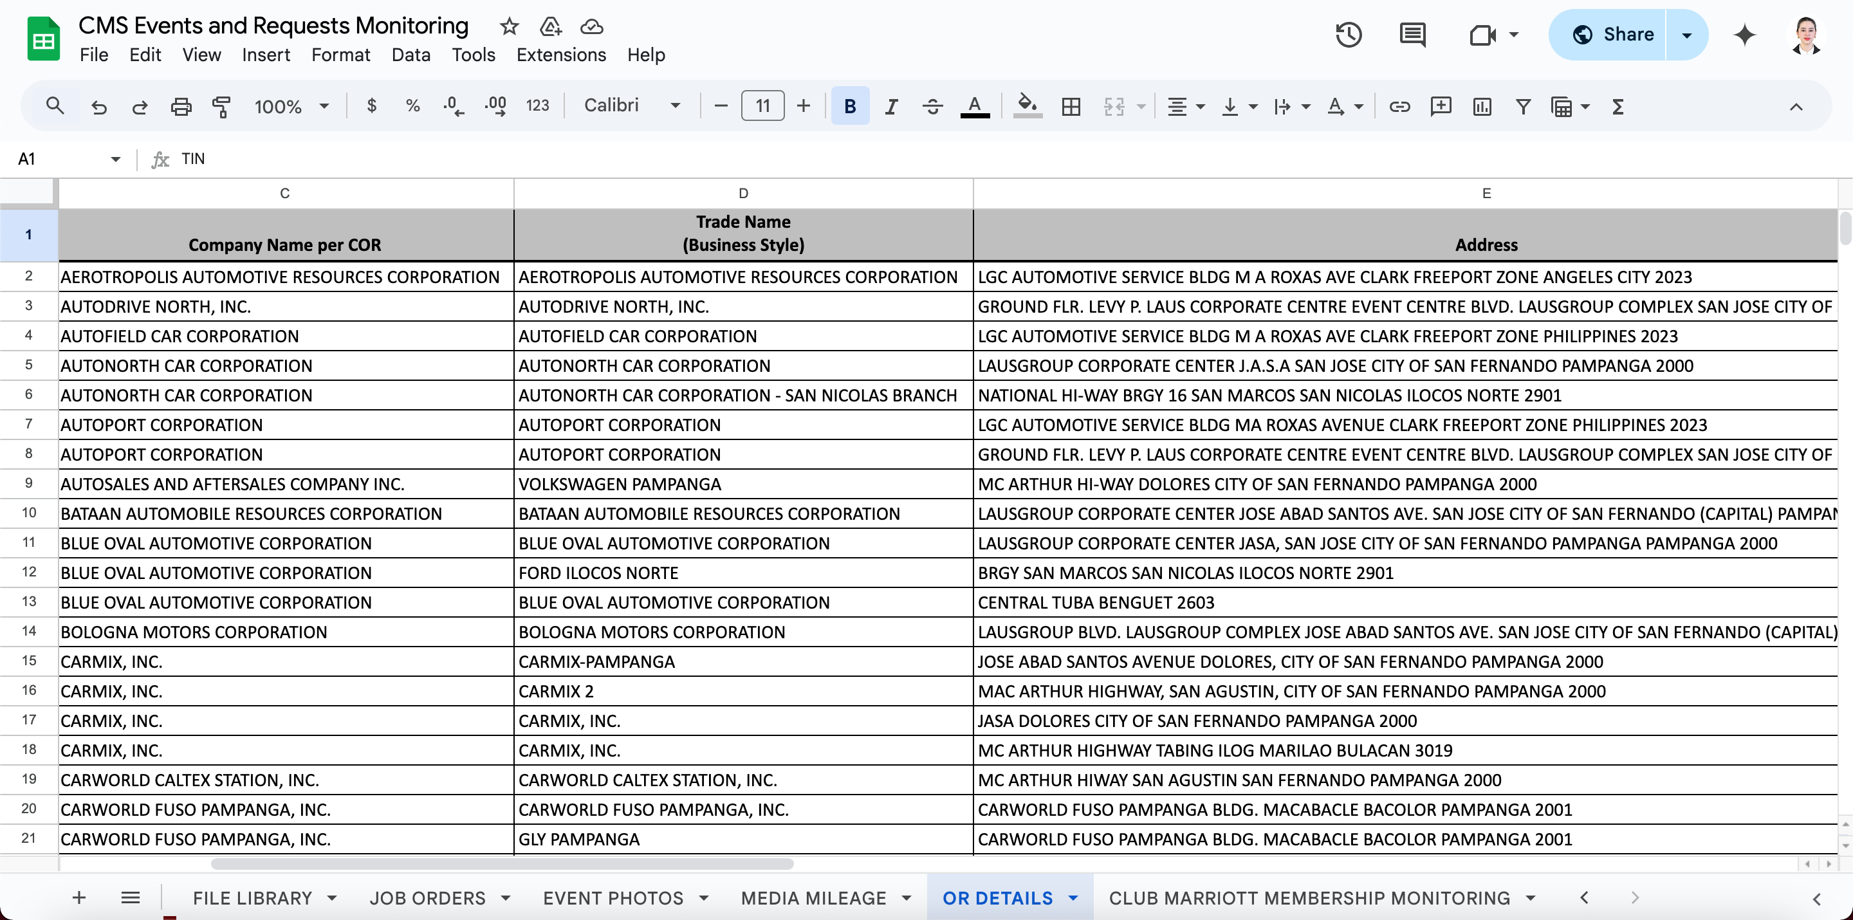Open the fill color picker
The image size is (1853, 920).
pos(1028,106)
